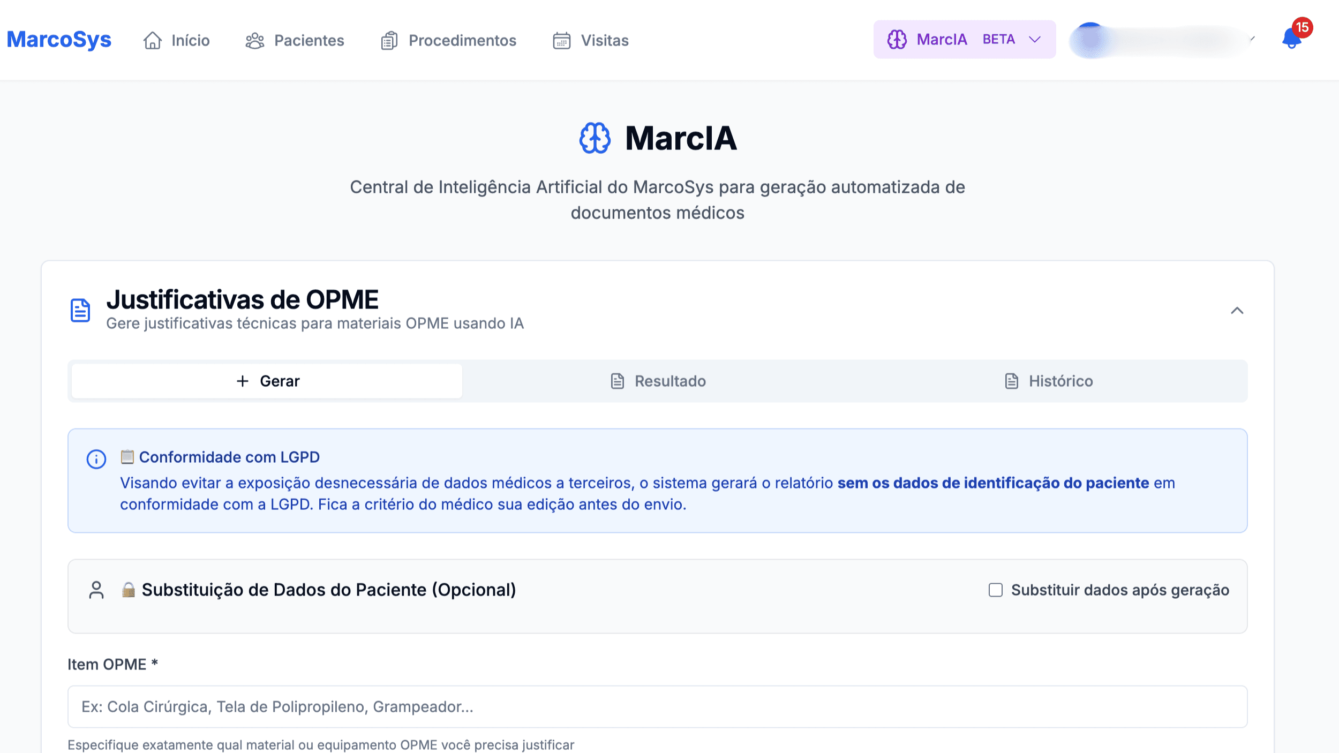Open the Pacientes menu item
Image resolution: width=1339 pixels, height=753 pixels.
pyautogui.click(x=309, y=40)
